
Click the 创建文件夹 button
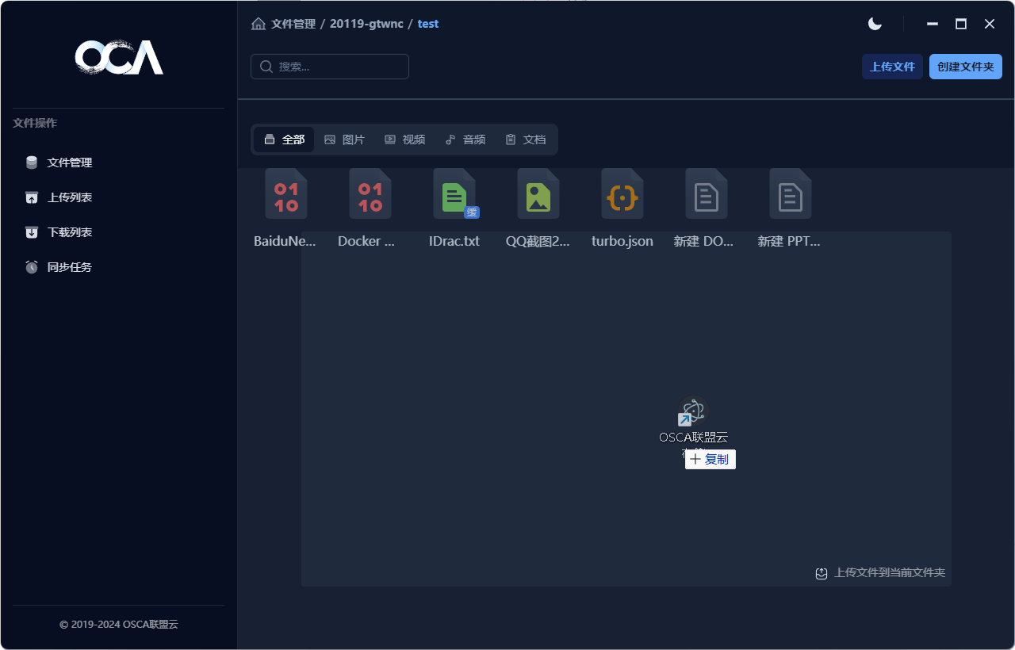tap(965, 67)
